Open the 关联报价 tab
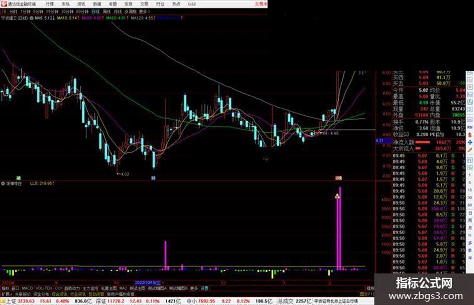 pyautogui.click(x=23, y=294)
